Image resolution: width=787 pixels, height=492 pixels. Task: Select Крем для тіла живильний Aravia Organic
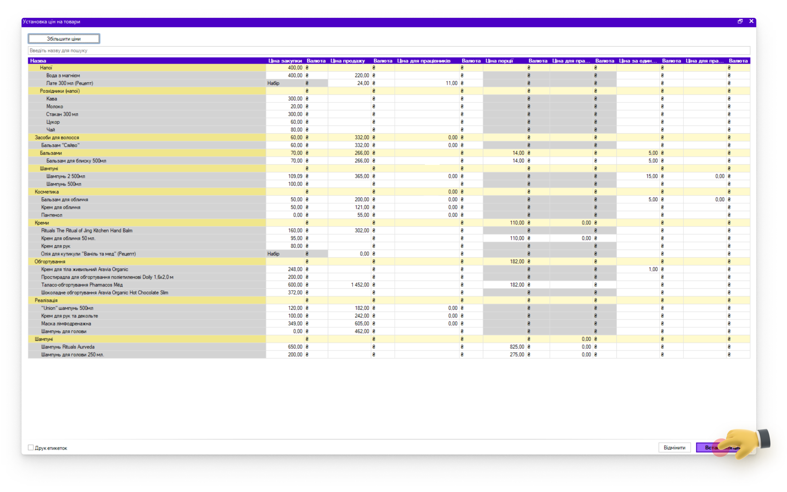click(85, 269)
